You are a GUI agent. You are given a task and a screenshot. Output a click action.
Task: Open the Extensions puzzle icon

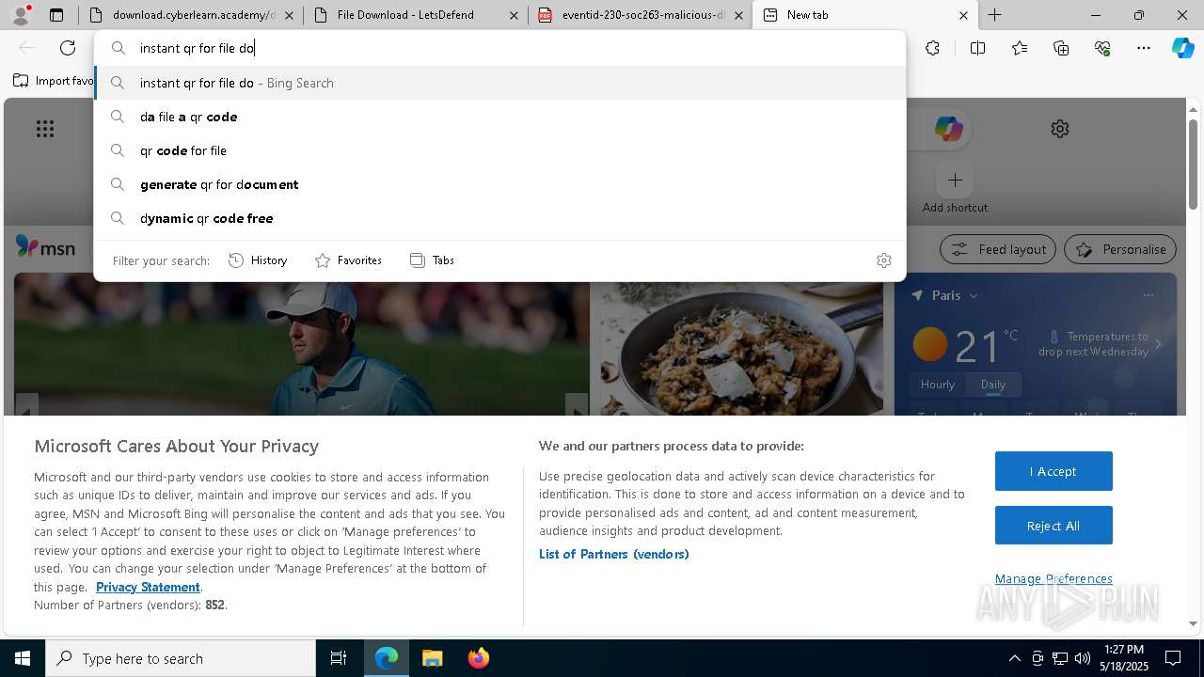coord(932,48)
